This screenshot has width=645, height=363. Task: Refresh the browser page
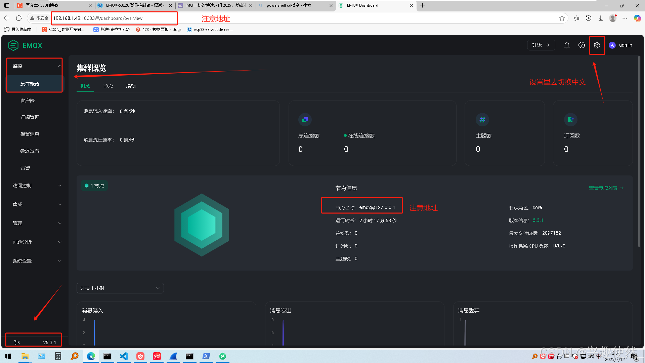point(19,18)
